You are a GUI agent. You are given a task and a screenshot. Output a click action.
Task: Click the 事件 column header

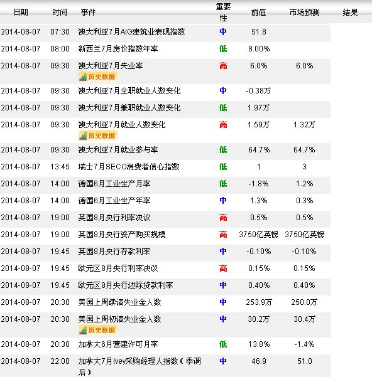88,13
